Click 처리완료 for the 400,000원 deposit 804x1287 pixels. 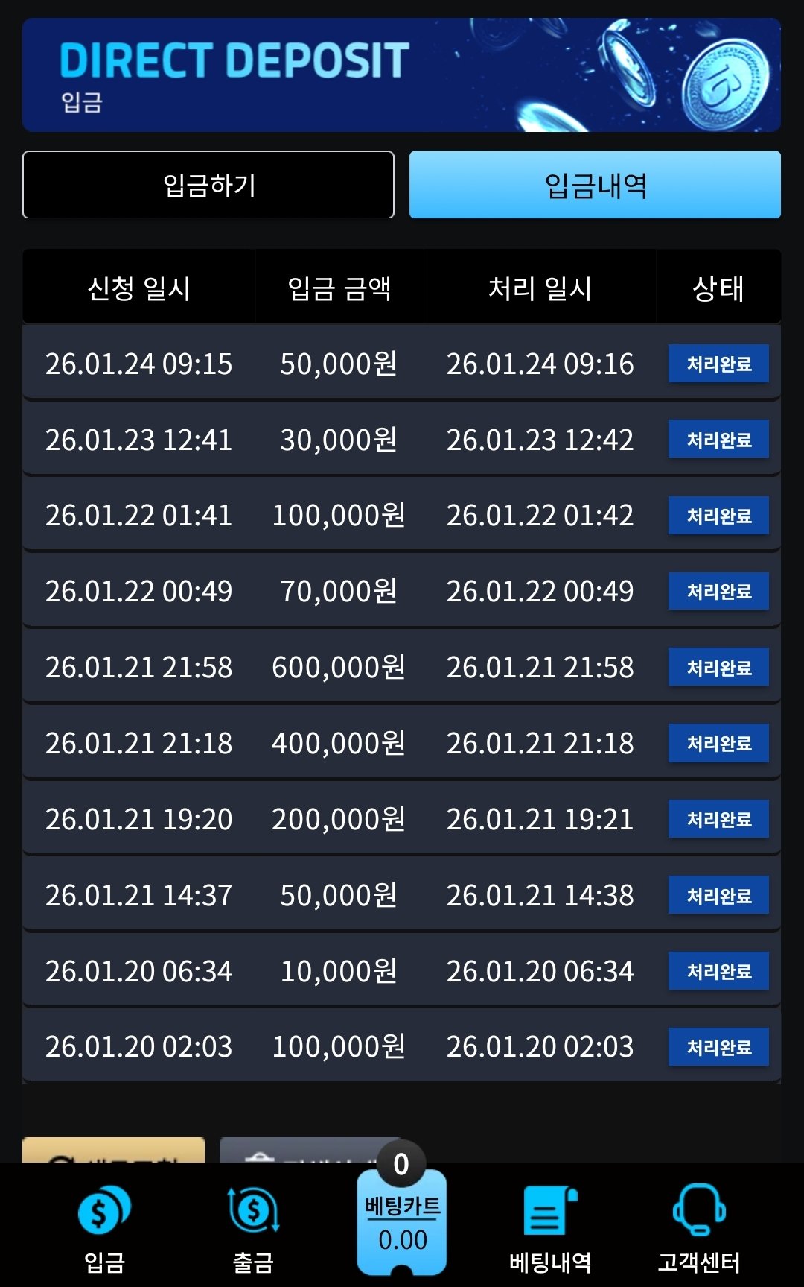718,743
